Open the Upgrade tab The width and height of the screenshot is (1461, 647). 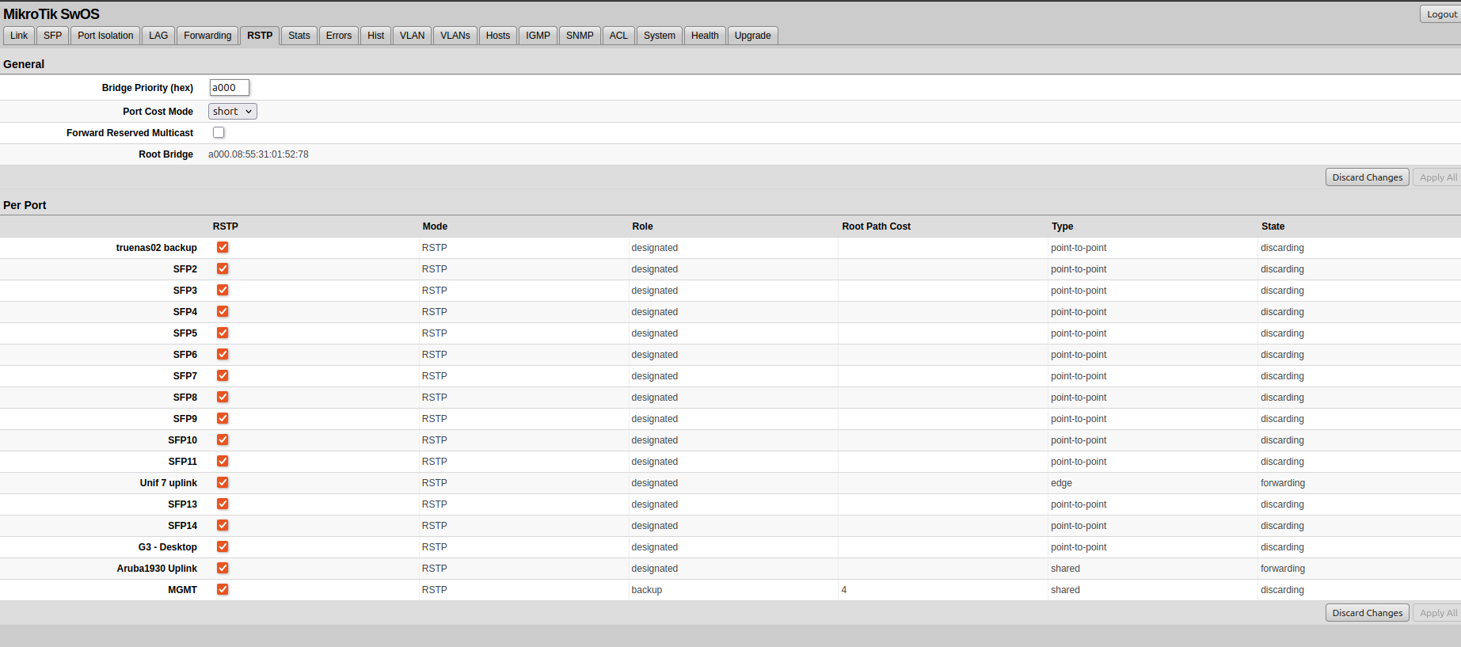point(752,36)
